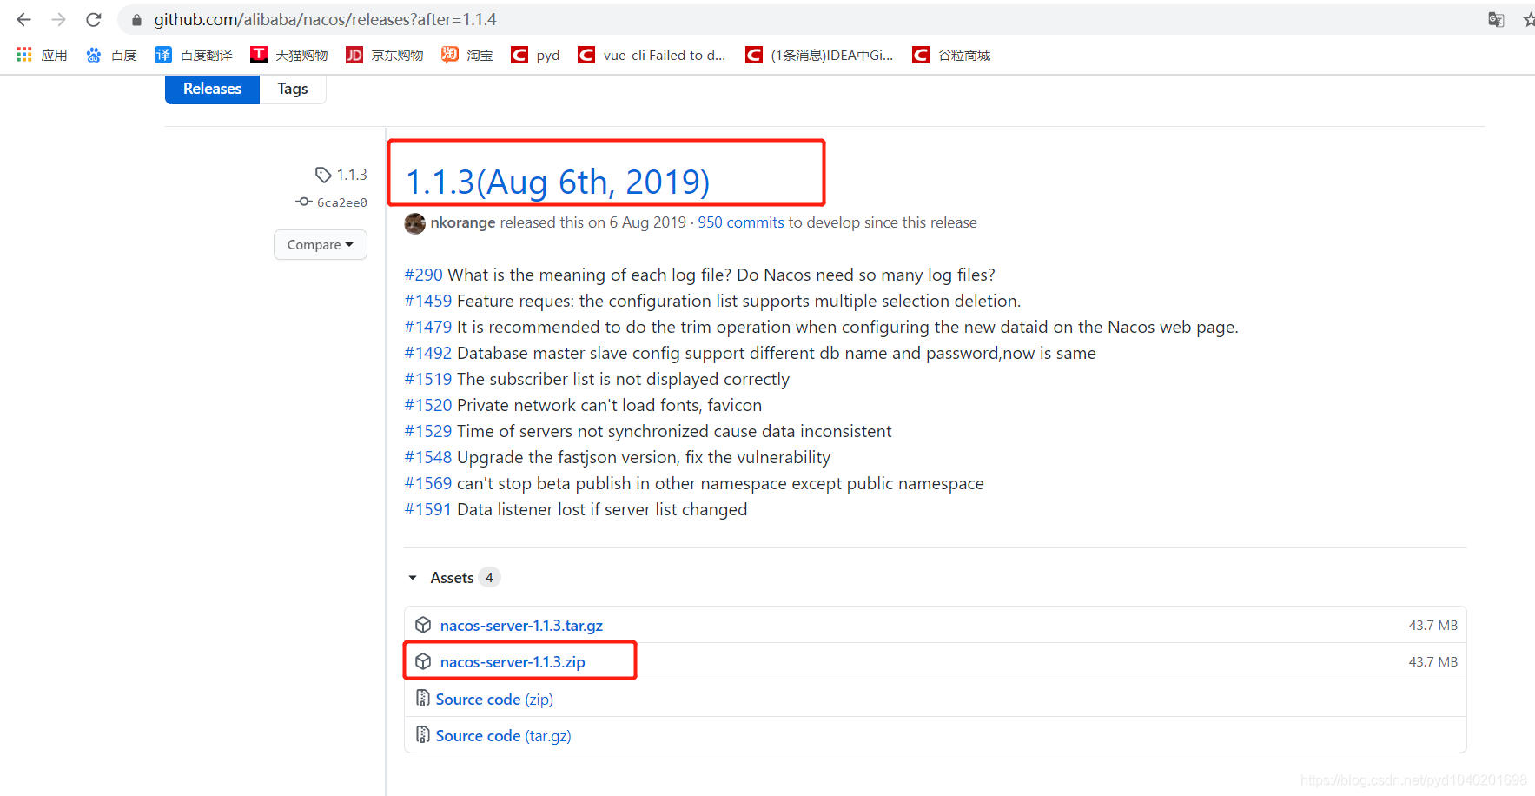
Task: Open the 京东购物 bookmark
Action: point(385,55)
